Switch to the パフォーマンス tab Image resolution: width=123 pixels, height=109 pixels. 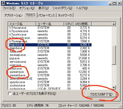(47, 15)
